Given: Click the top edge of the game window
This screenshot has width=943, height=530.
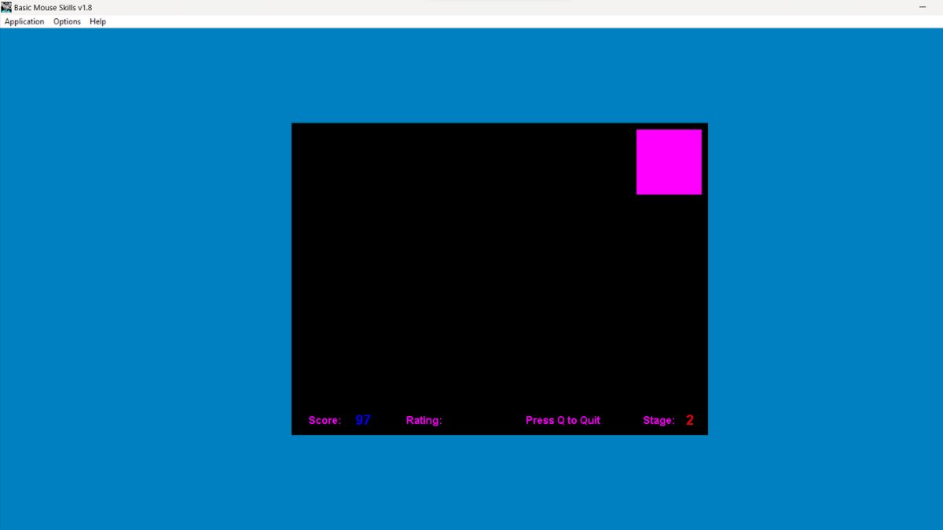Looking at the screenshot, I should pos(499,124).
